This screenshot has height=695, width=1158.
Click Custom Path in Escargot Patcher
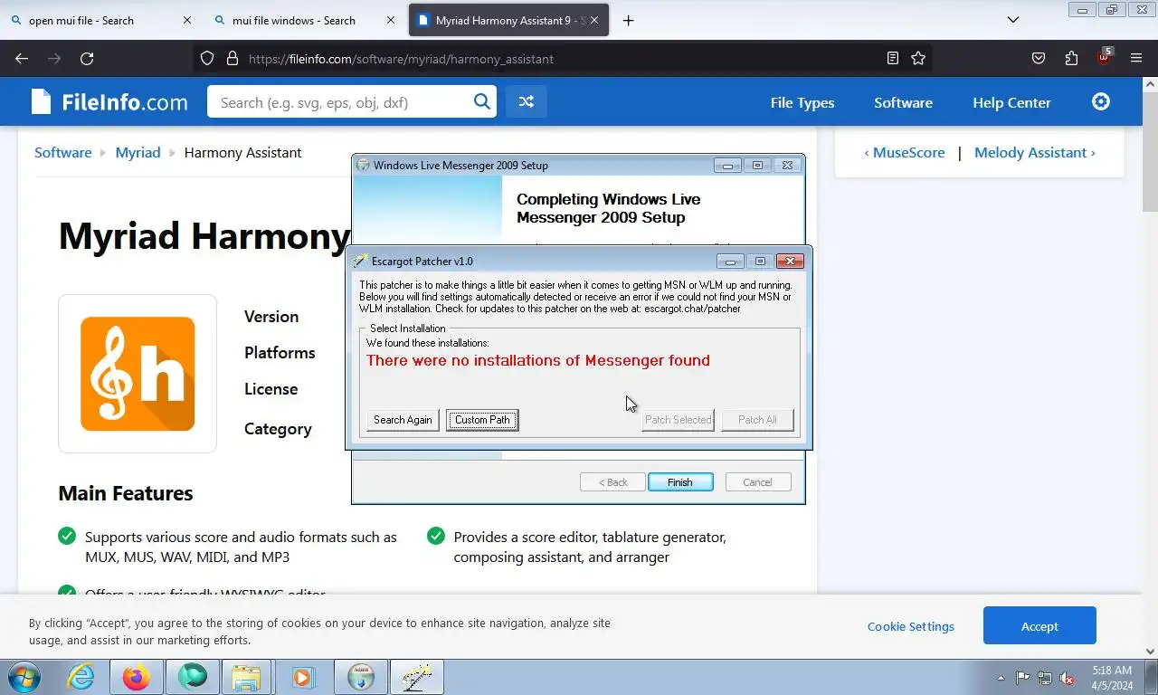coord(482,420)
